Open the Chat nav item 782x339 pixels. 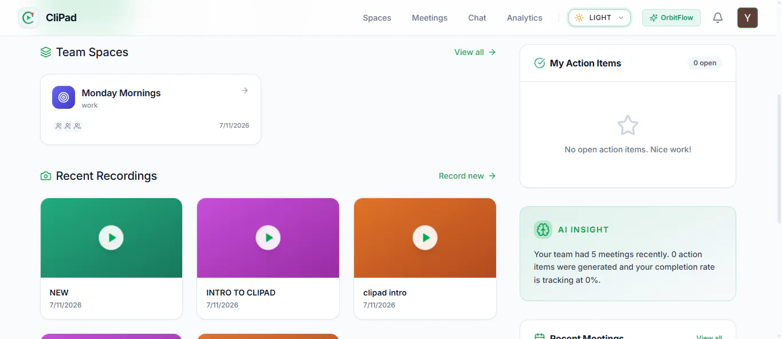pyautogui.click(x=477, y=18)
